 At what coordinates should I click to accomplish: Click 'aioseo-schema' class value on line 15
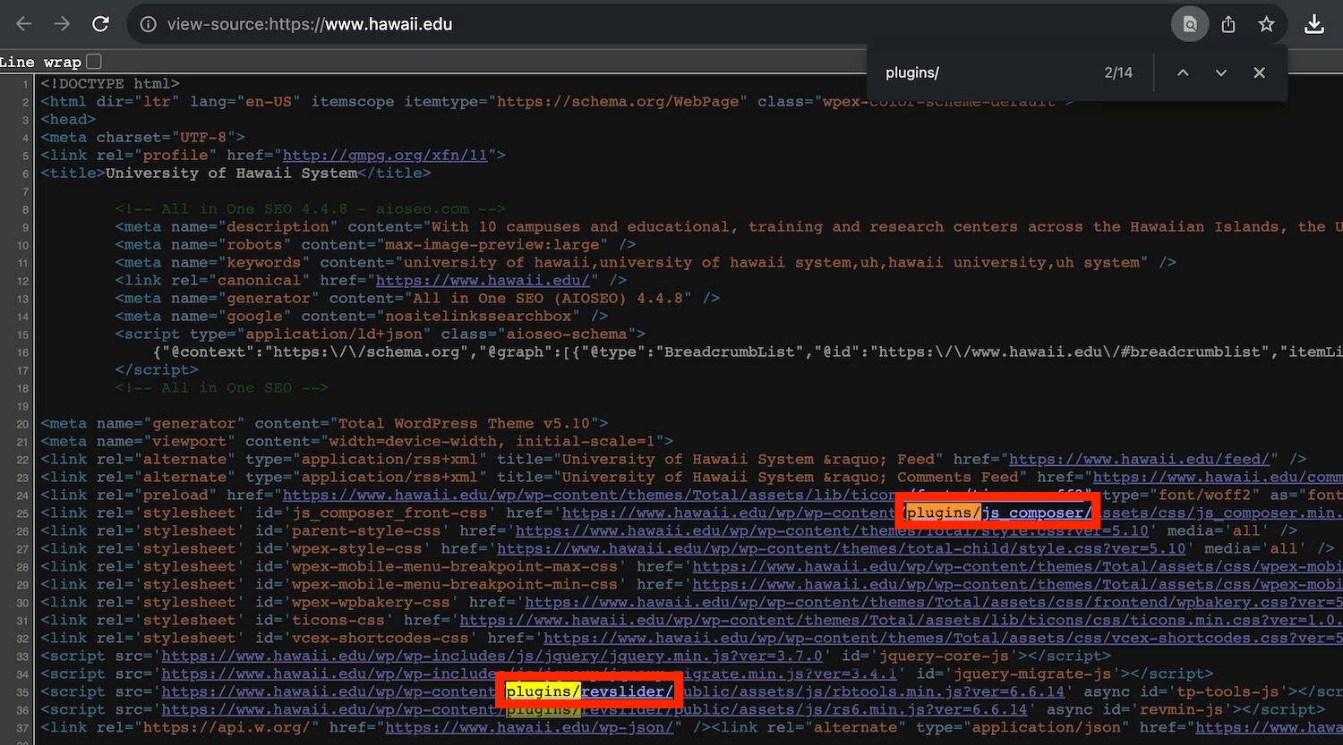tap(571, 334)
